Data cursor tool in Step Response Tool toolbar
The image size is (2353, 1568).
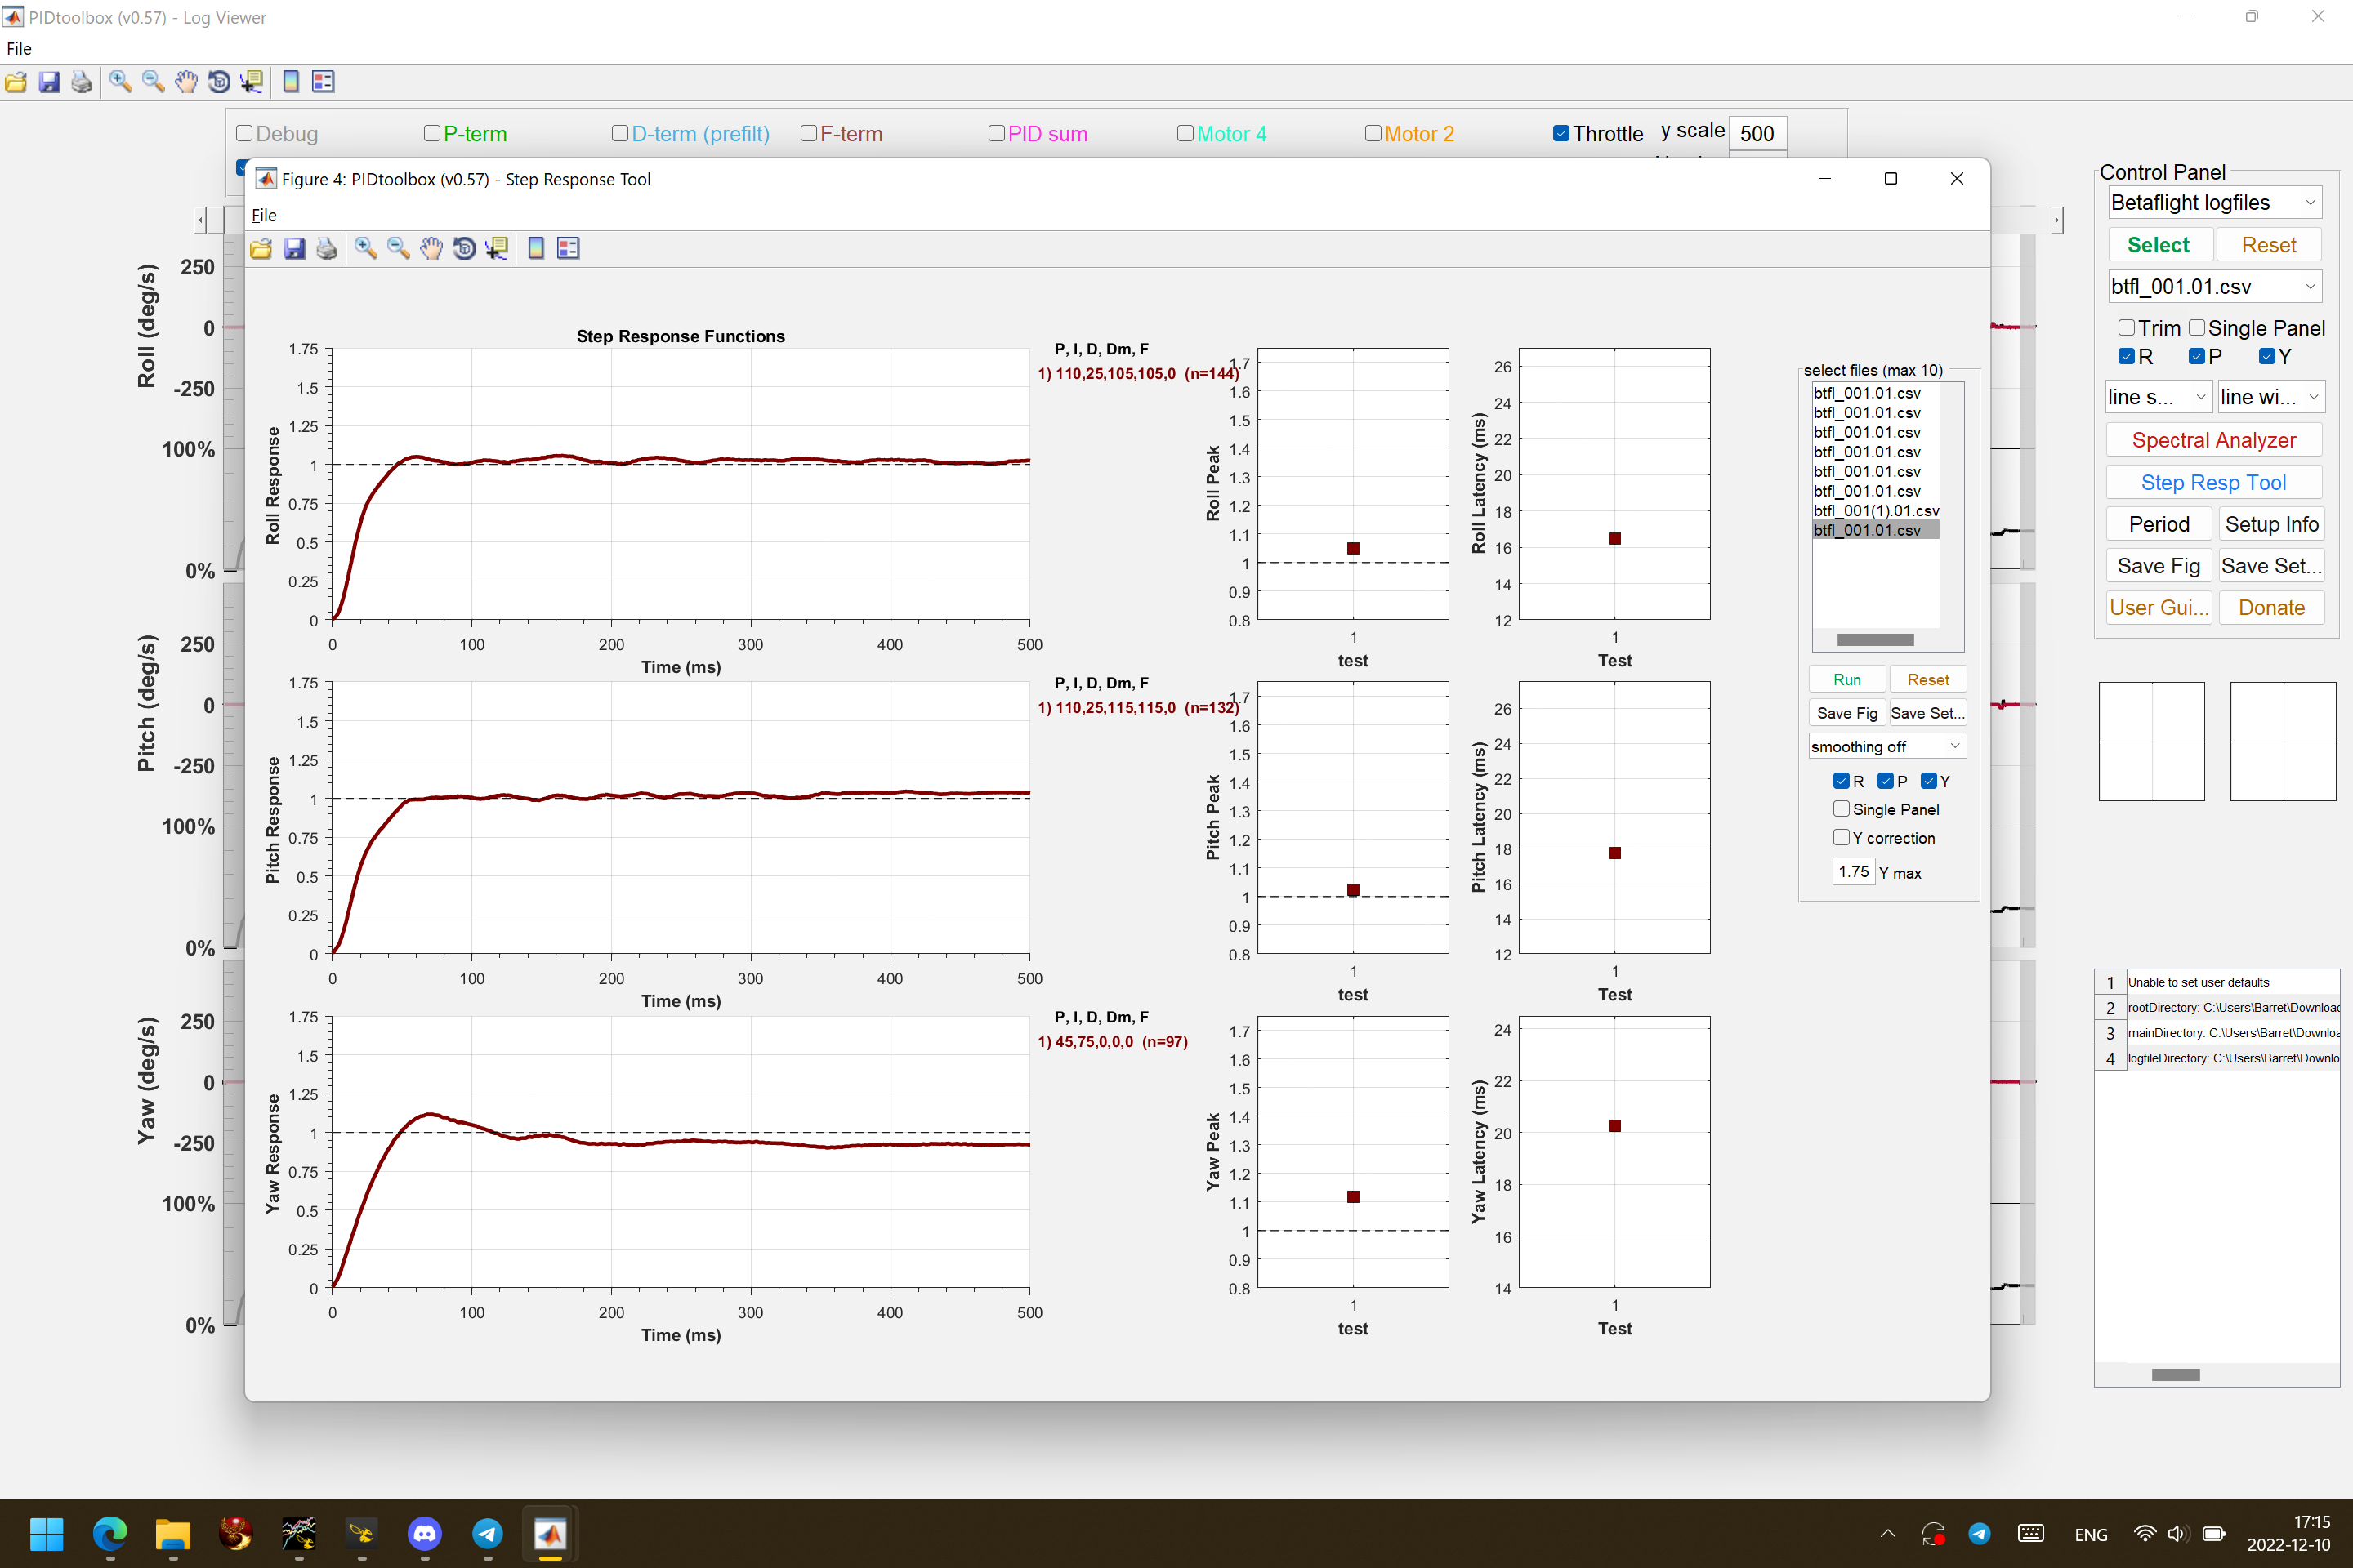(498, 248)
